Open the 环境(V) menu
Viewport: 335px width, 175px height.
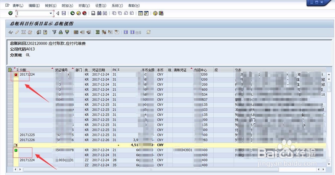[x=84, y=6]
